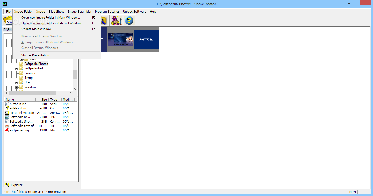Select the Sources folder label

point(30,73)
